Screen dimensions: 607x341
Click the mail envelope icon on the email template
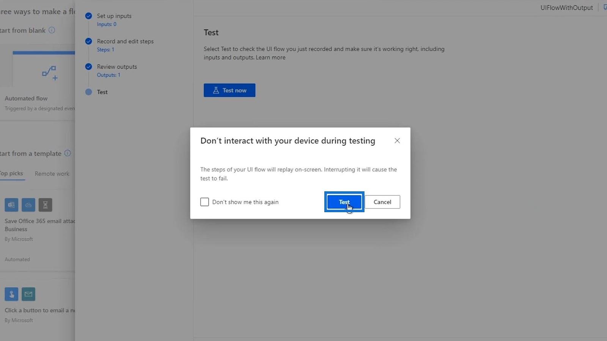(x=28, y=294)
